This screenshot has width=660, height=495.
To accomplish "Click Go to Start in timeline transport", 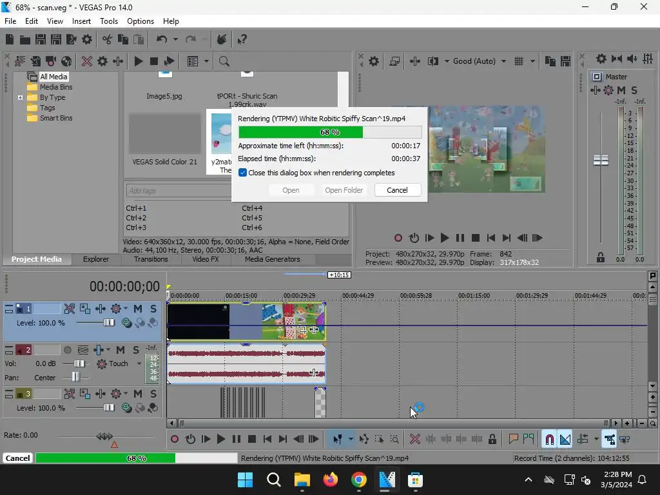I will (267, 440).
